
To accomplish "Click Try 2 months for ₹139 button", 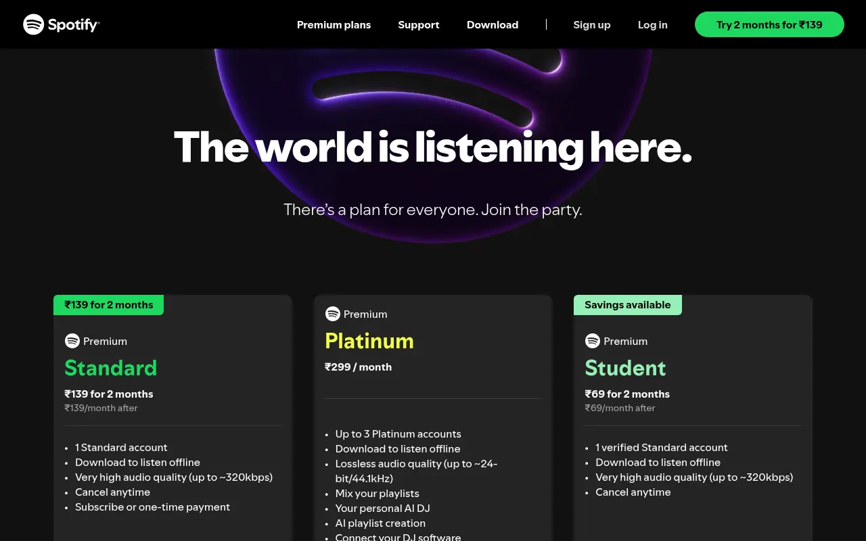I will pyautogui.click(x=769, y=24).
